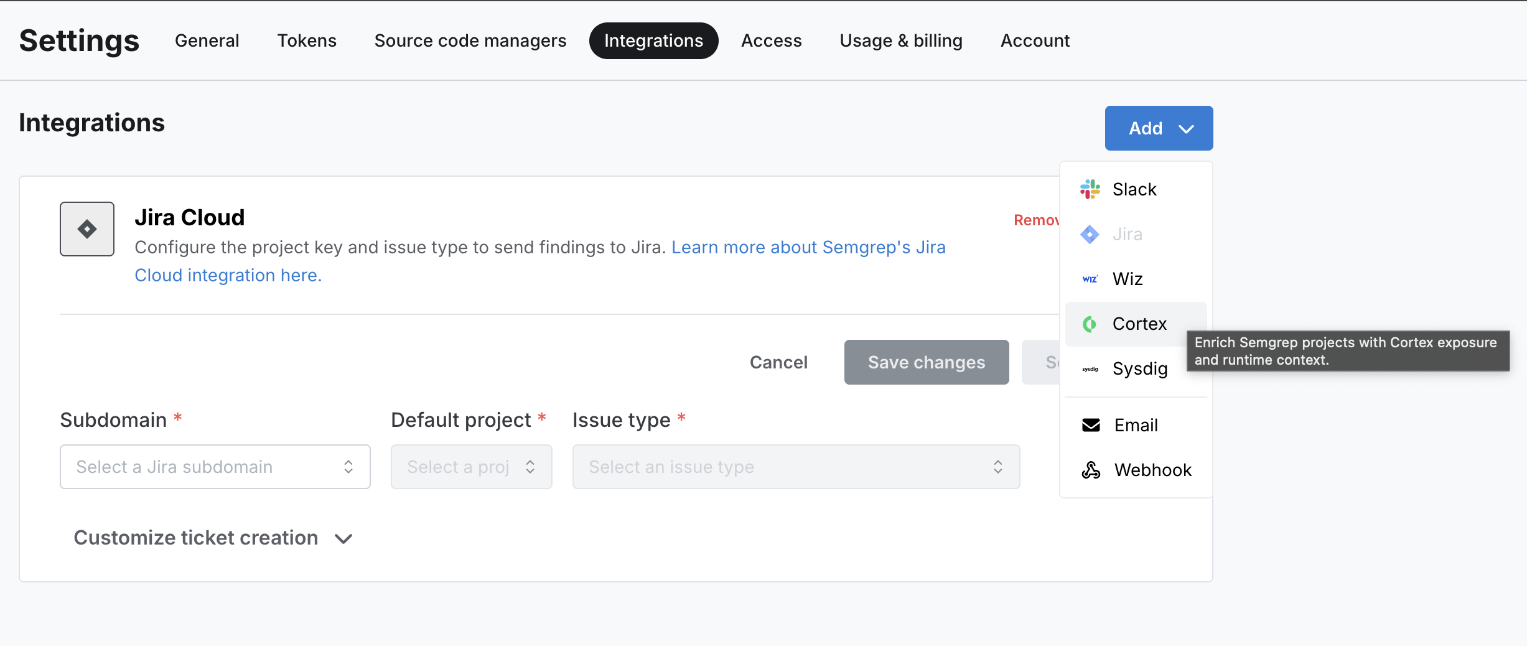1527x646 pixels.
Task: Open the Source code managers tab
Action: coord(470,40)
